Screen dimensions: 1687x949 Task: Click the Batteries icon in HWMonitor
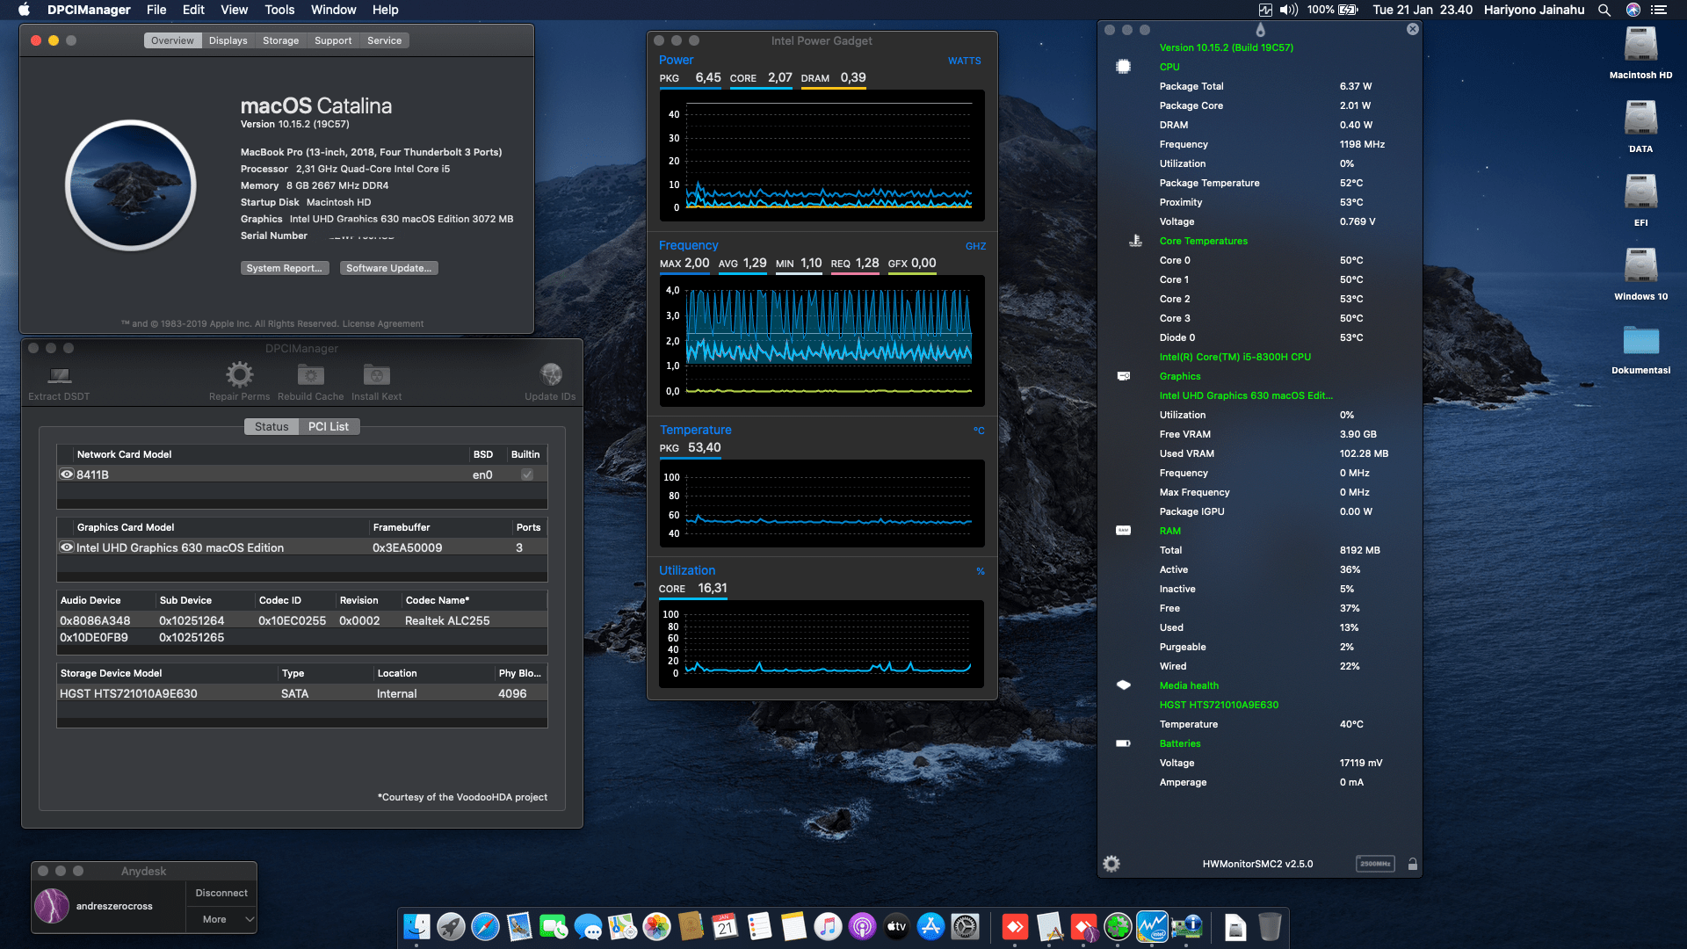coord(1123,743)
